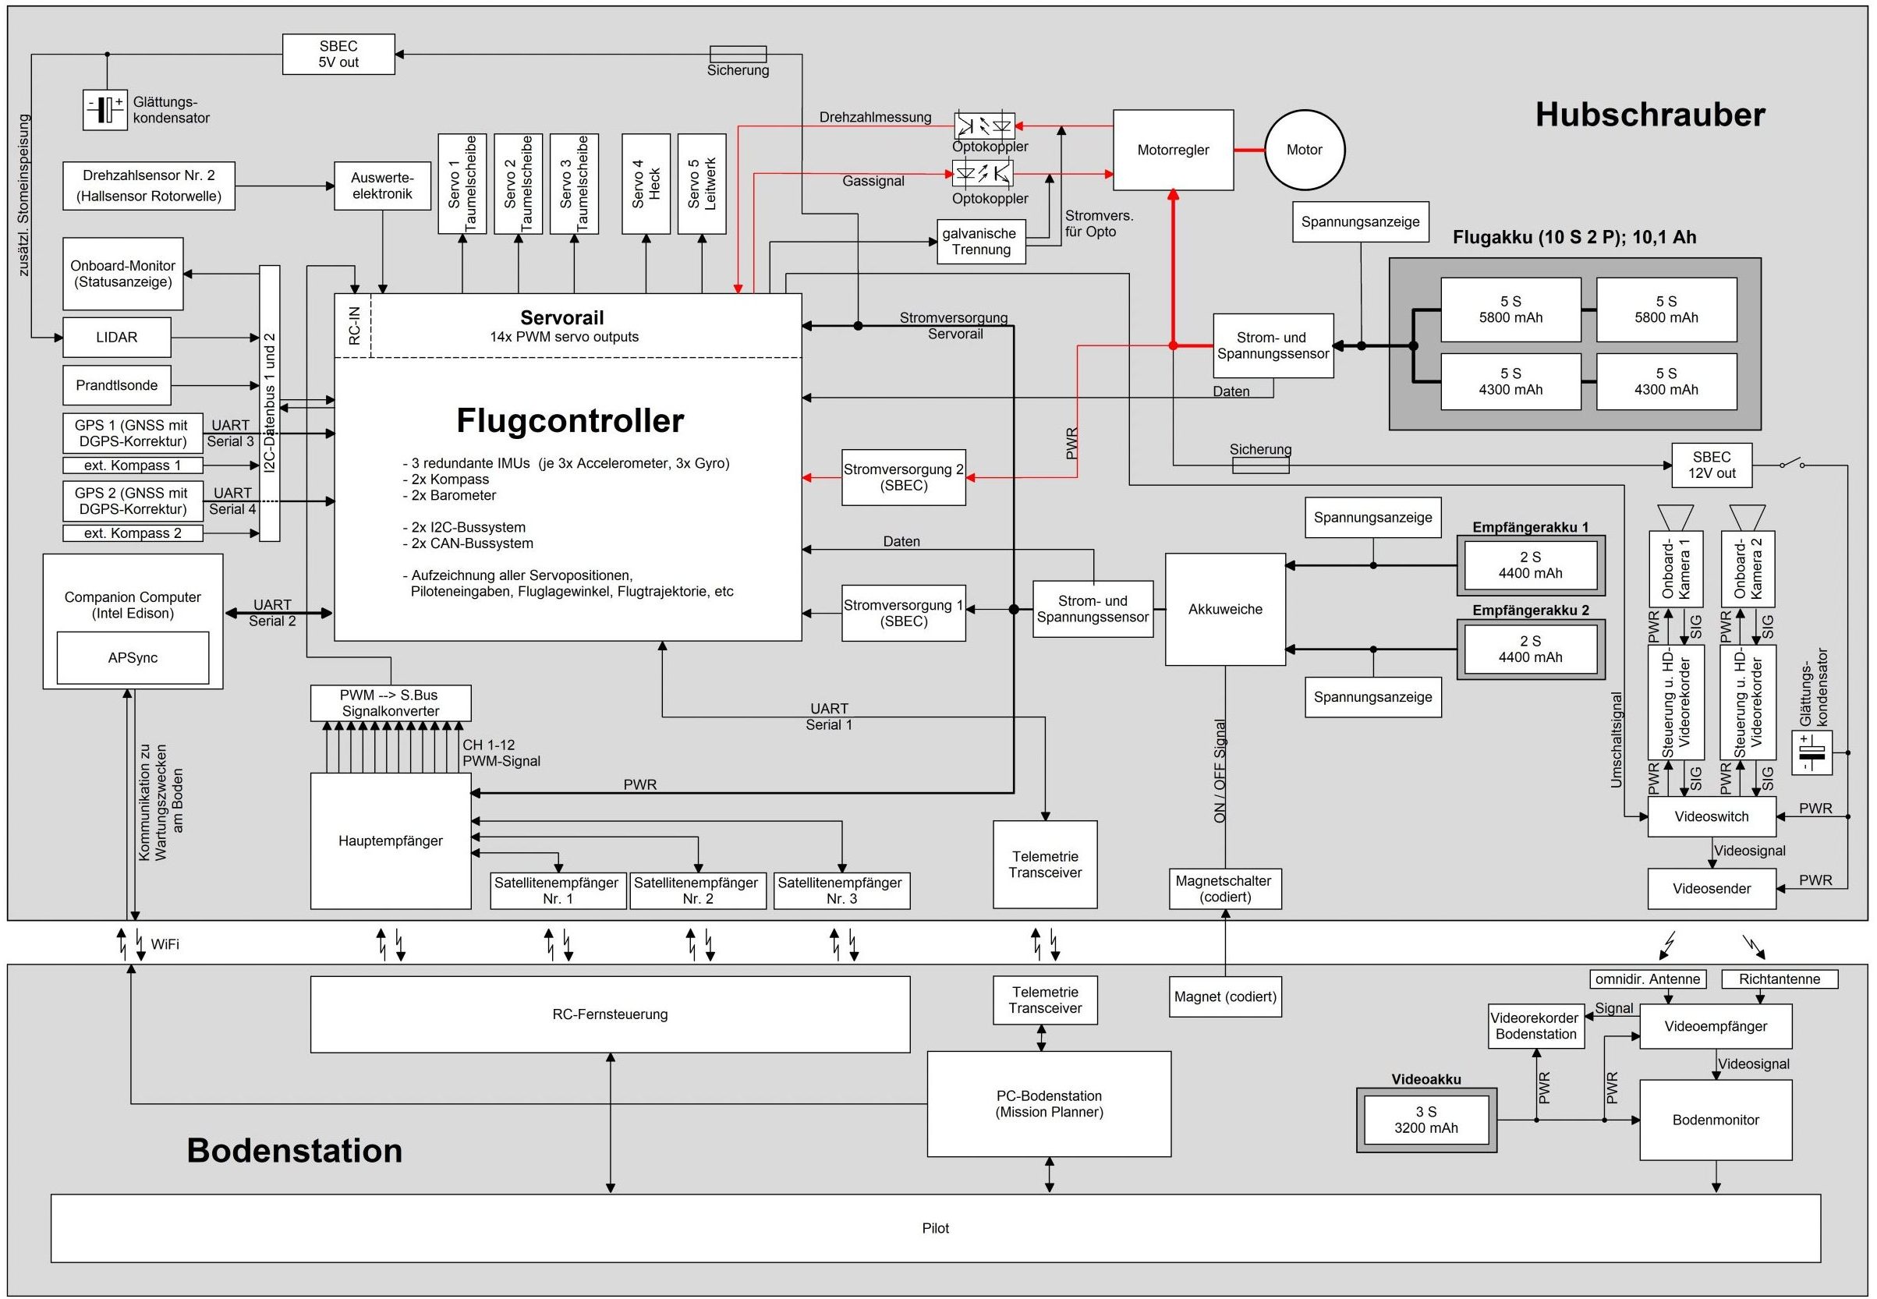Viewport: 1877px width, 1299px height.
Task: Select the Companion Computer APSync inner box
Action: (x=133, y=657)
